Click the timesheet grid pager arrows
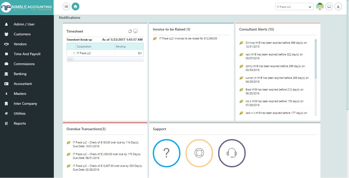Viewport: 349px width, 178px height. [70, 59]
